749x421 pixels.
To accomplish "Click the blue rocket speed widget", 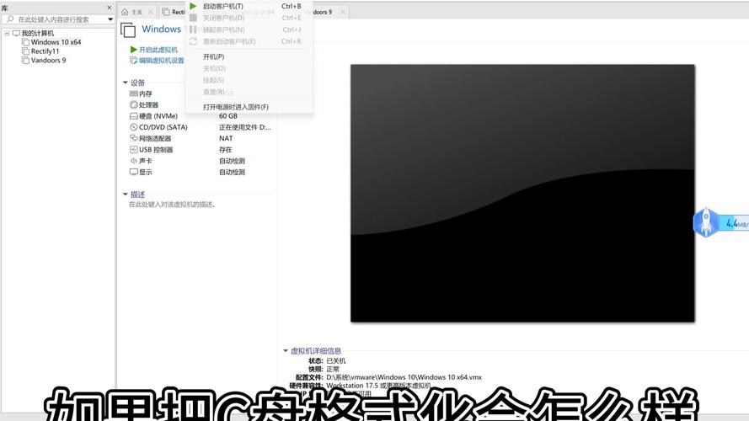I will pyautogui.click(x=704, y=223).
